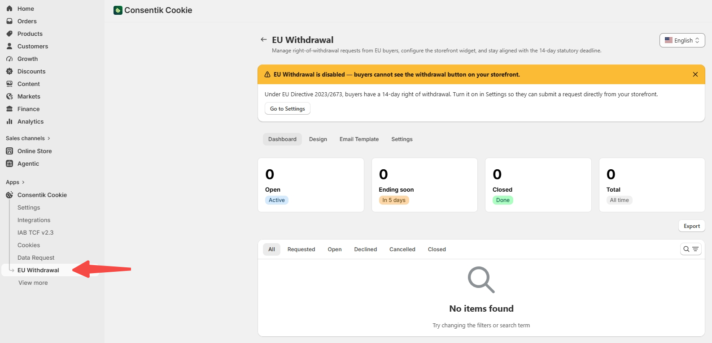The image size is (712, 343).
Task: Click the Closed requests stat card
Action: click(x=538, y=185)
